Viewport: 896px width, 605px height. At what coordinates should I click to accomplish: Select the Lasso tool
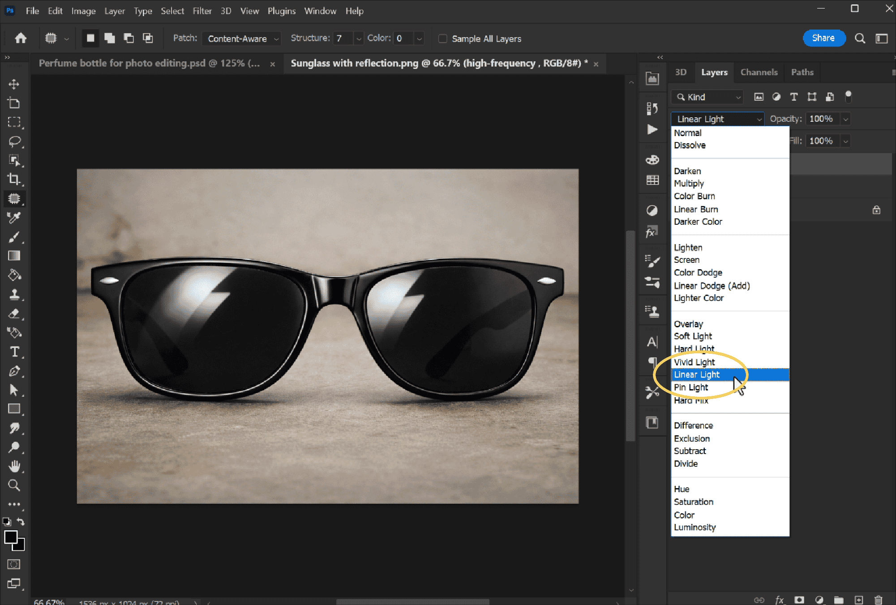(14, 142)
